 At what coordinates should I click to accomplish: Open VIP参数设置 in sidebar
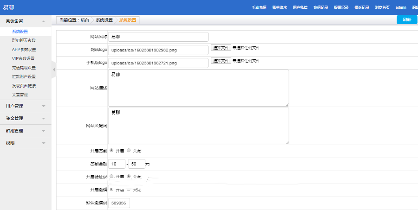coord(23,58)
